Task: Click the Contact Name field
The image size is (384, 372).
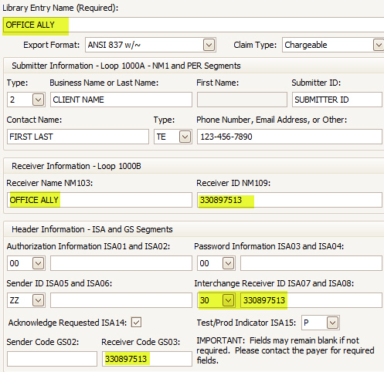Action: tap(78, 137)
